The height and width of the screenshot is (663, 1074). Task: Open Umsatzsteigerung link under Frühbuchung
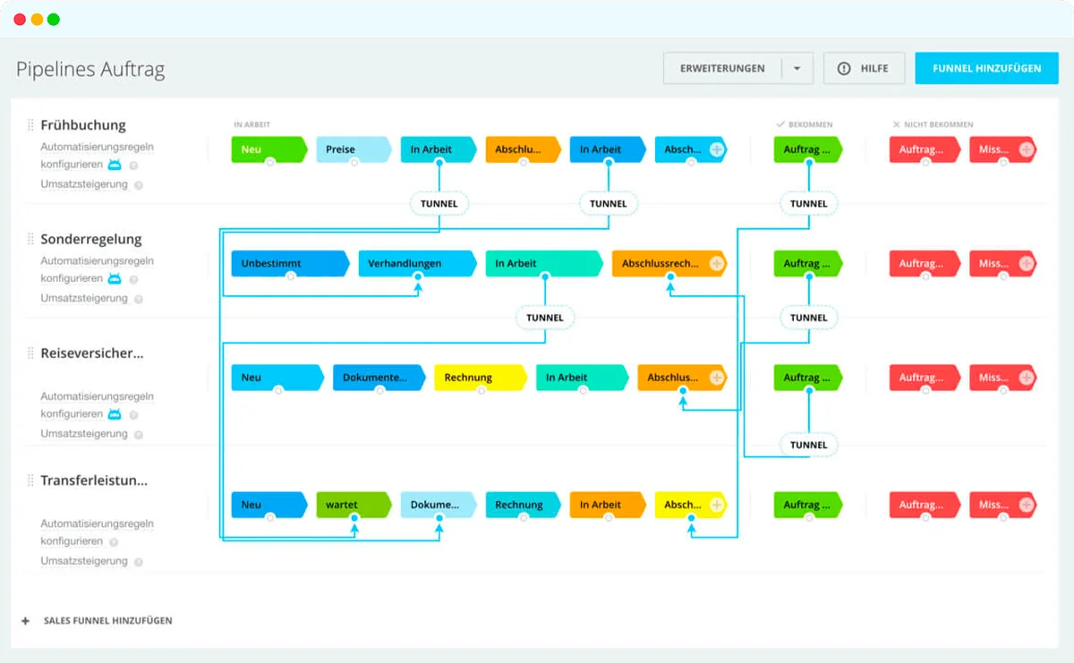[84, 184]
